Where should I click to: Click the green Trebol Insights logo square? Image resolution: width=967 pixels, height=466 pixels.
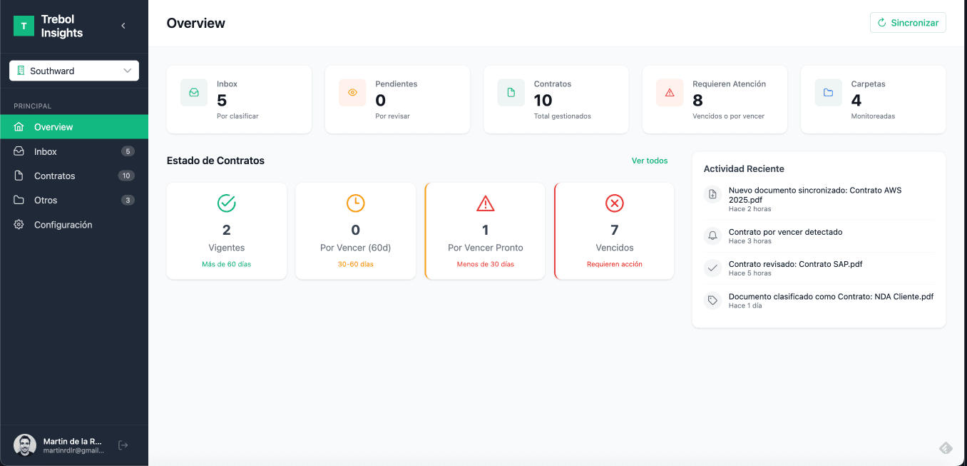pos(24,25)
